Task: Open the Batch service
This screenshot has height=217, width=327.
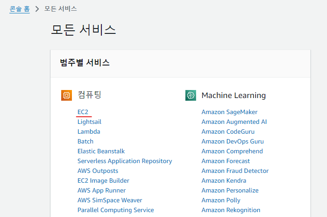Action: (x=85, y=141)
